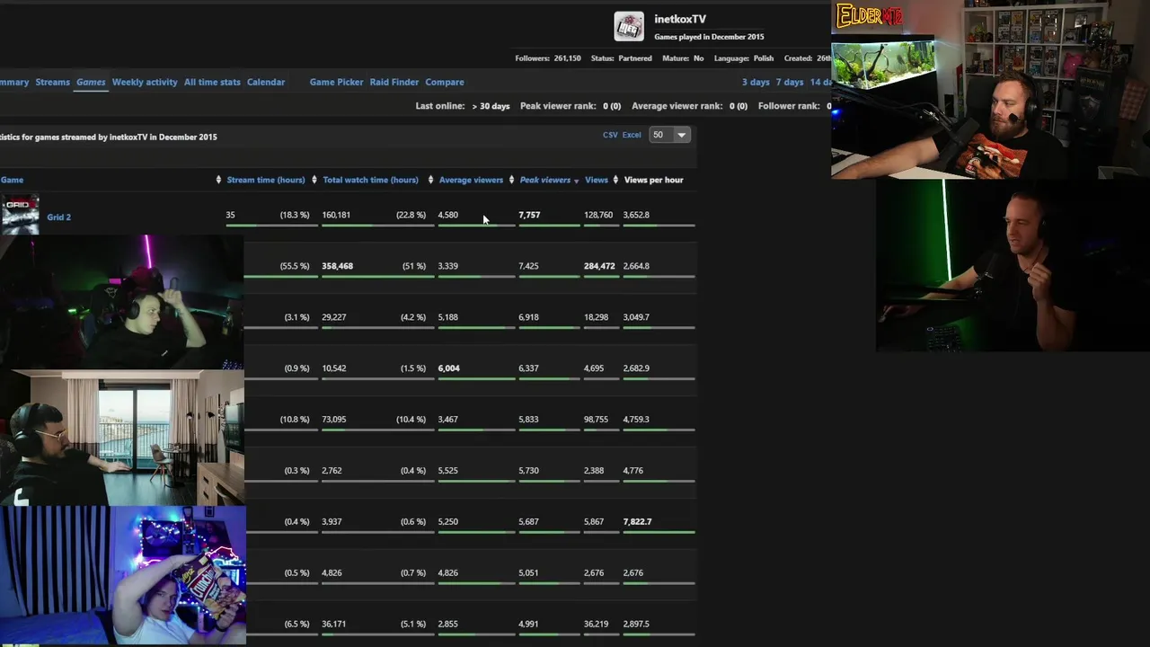Sort by the Game column header

pyautogui.click(x=12, y=180)
